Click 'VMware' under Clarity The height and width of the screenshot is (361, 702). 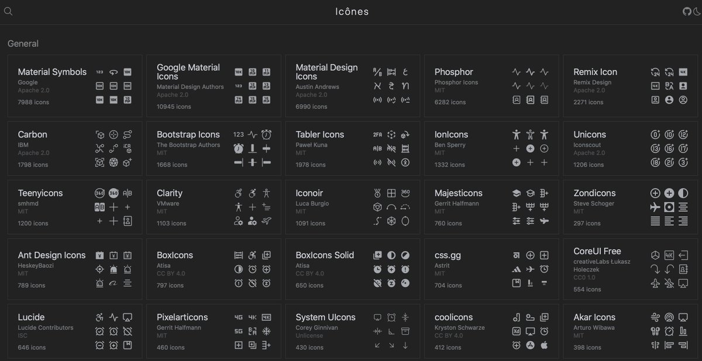(x=168, y=204)
